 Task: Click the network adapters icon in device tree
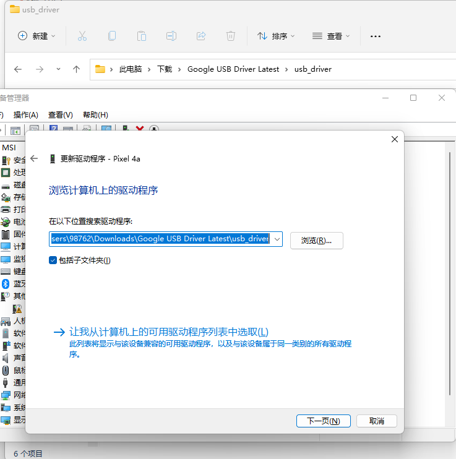[6, 395]
